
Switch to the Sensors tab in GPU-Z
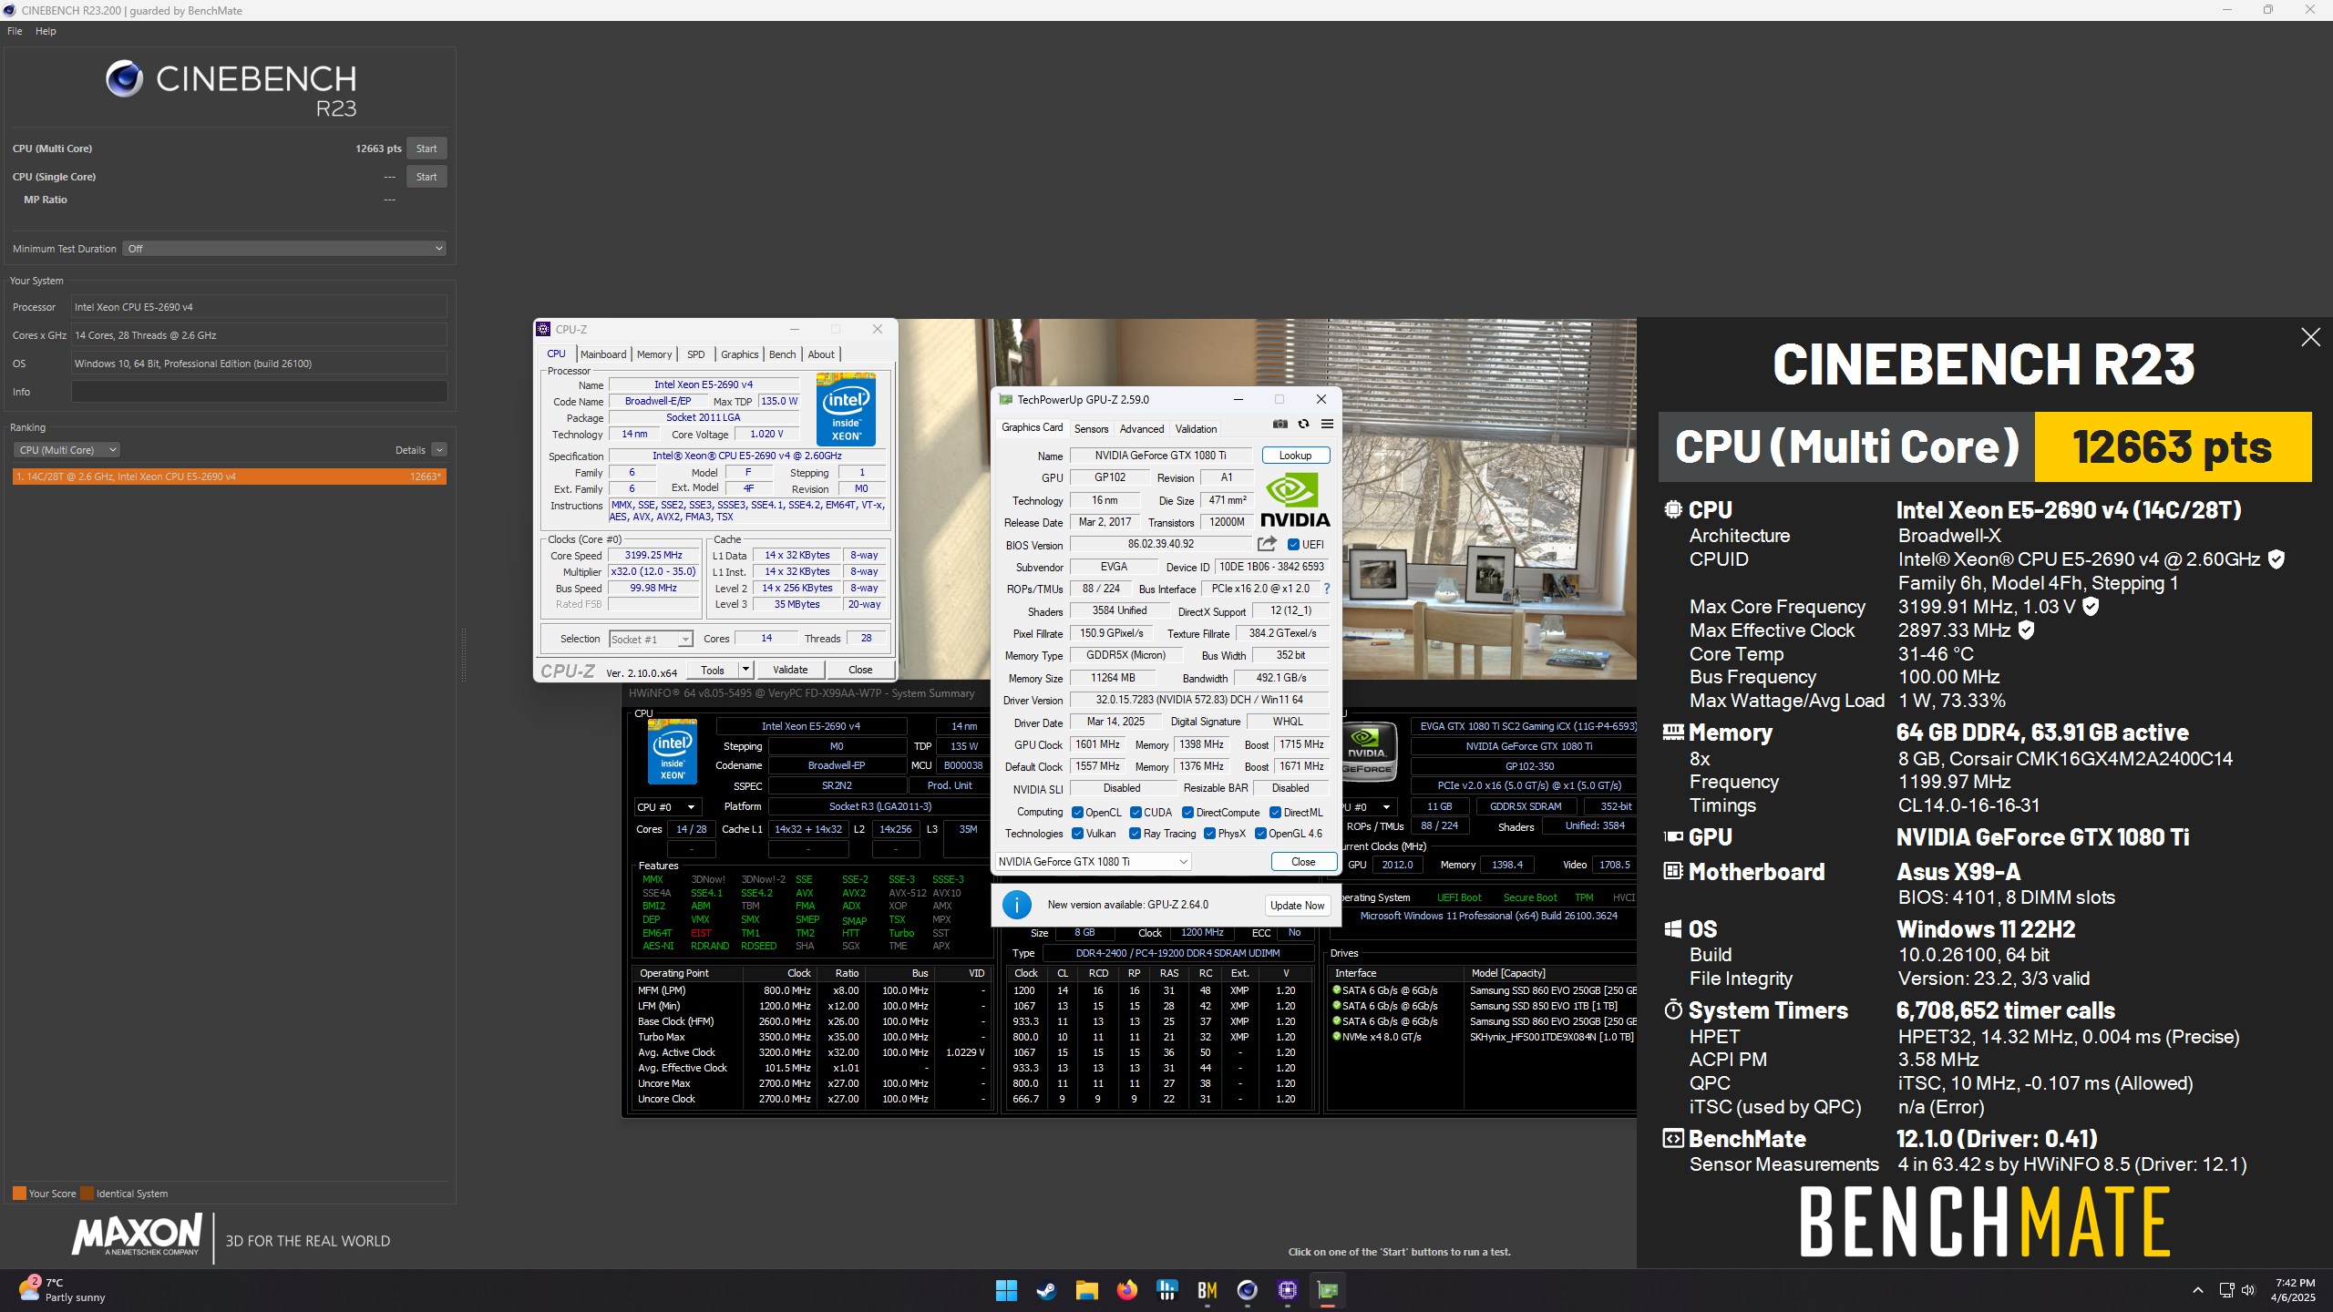click(x=1091, y=429)
